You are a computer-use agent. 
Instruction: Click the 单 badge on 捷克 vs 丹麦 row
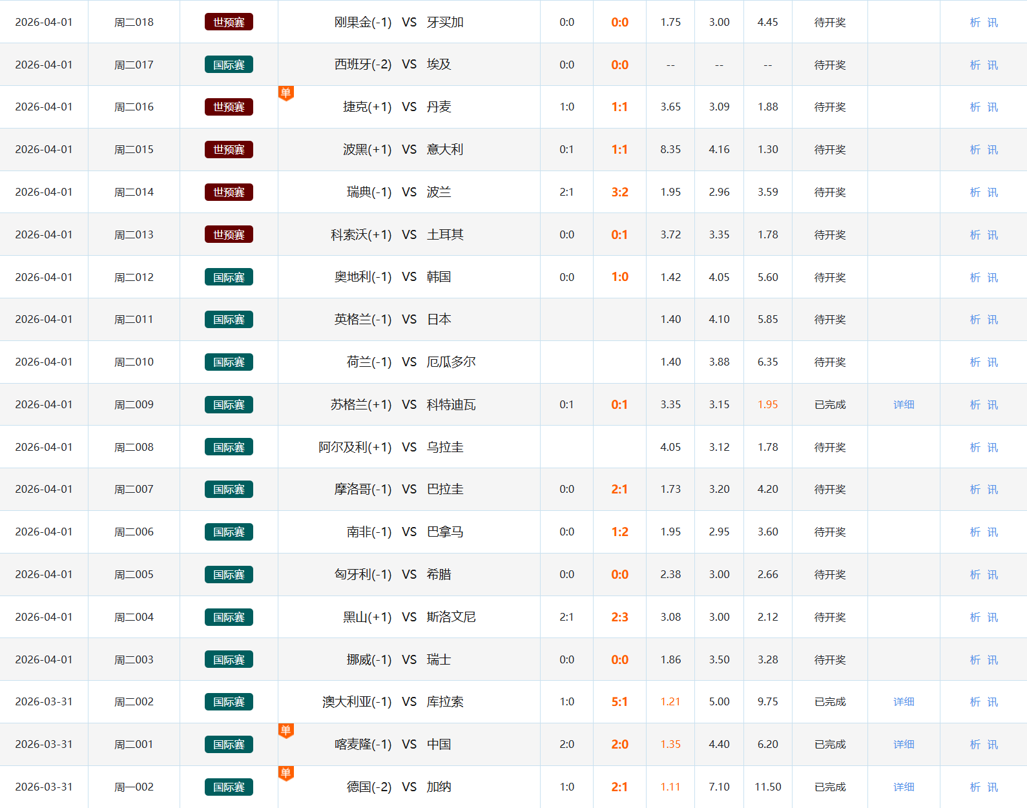coord(285,94)
